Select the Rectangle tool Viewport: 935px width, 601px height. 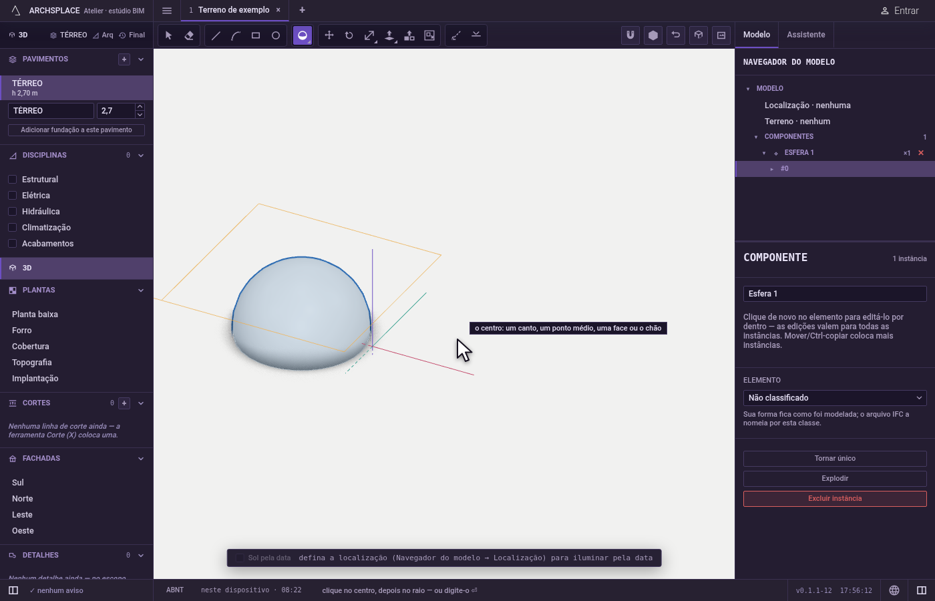pyautogui.click(x=256, y=35)
